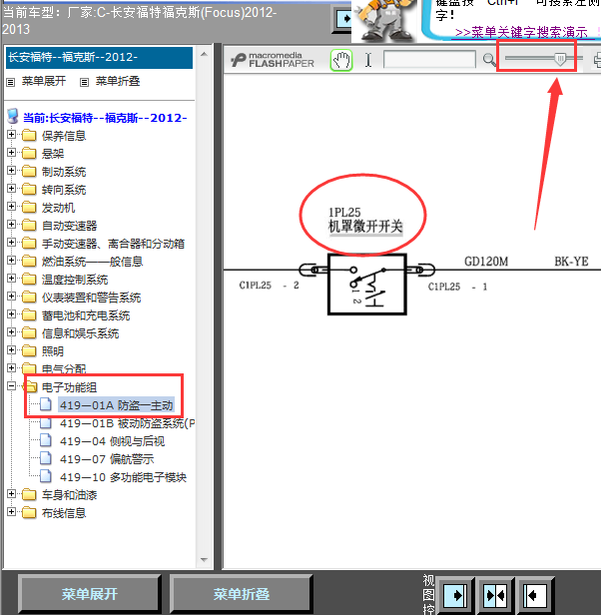Expand the 悬架 folder
Screen dimensions: 601x615
11,153
